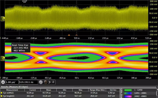Close the results panel with X button
Viewport: 158px width, 98px height.
(x=157, y=87)
